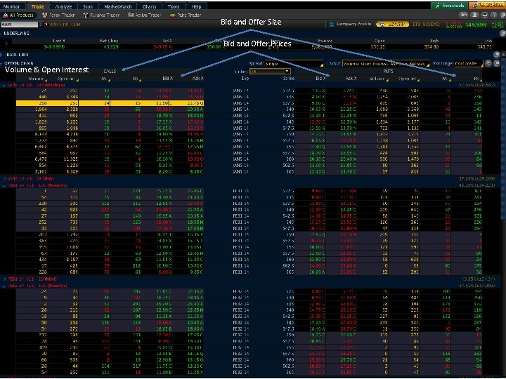Viewport: 506px width, 379px height.
Task: Open Active Trader
Action: (145, 15)
